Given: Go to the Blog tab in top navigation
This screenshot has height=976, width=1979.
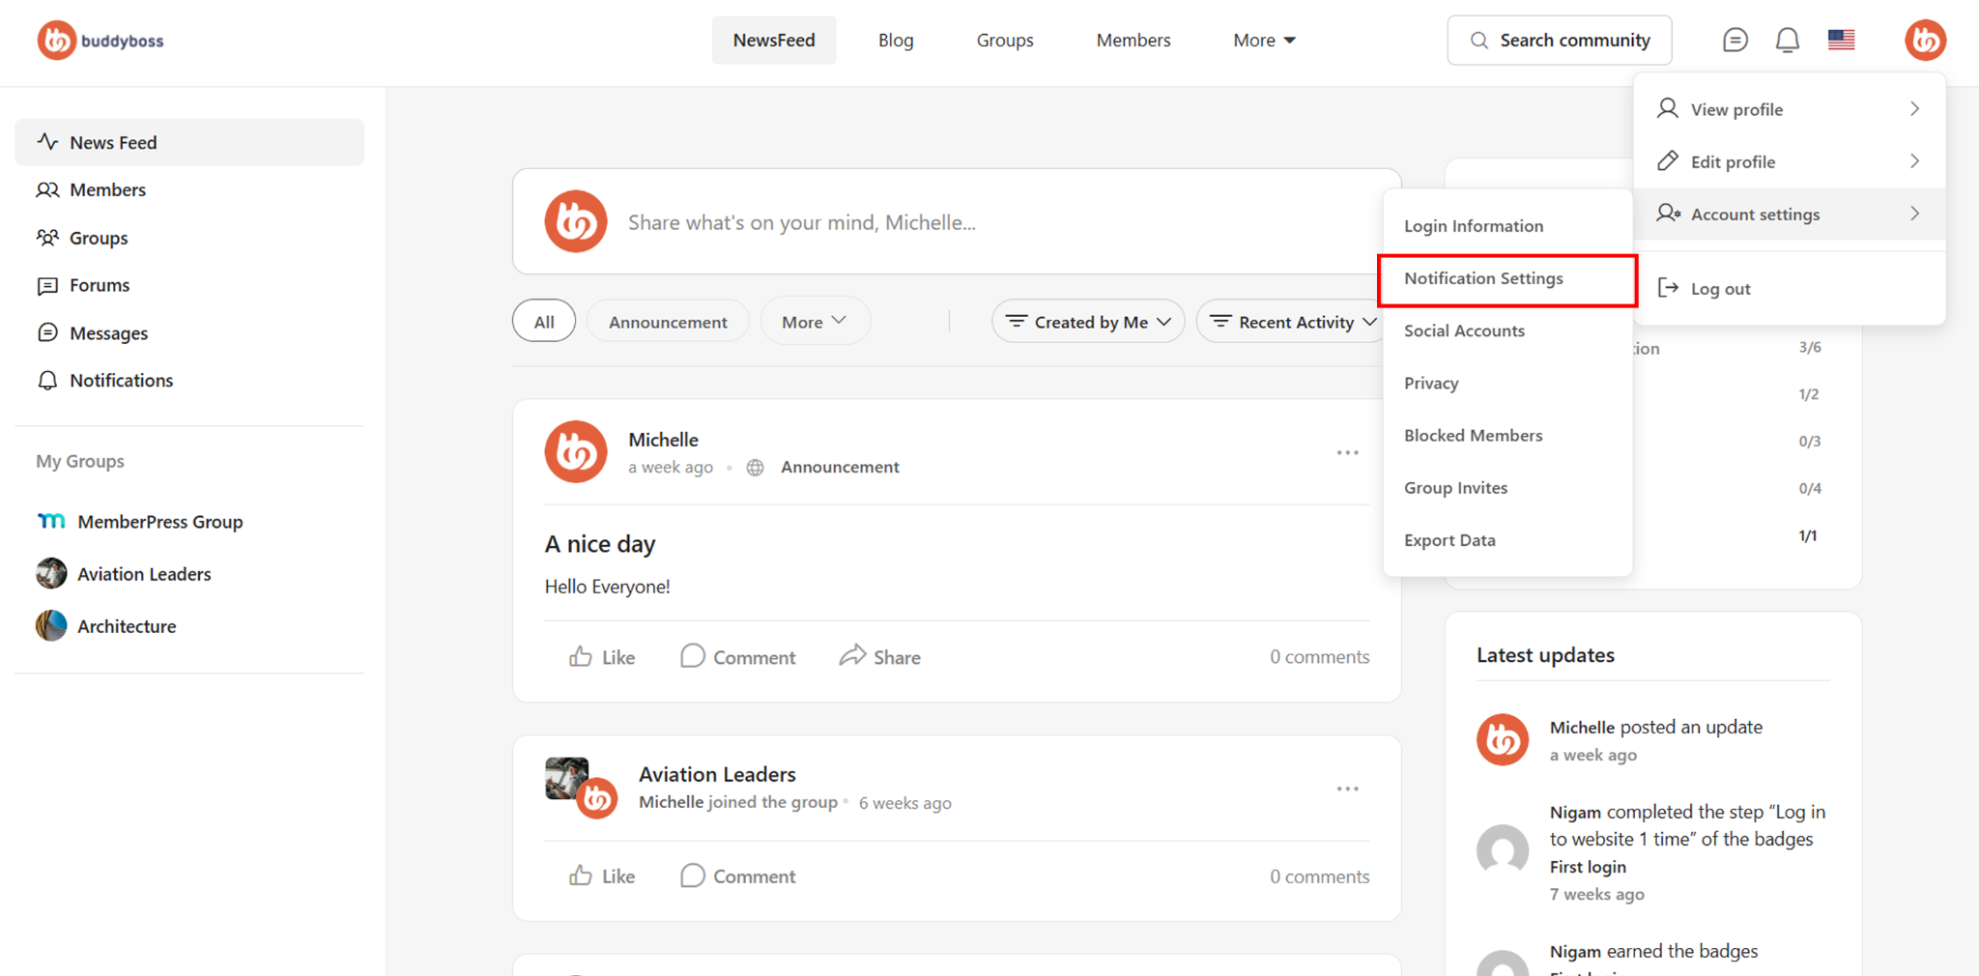Looking at the screenshot, I should click(x=896, y=40).
